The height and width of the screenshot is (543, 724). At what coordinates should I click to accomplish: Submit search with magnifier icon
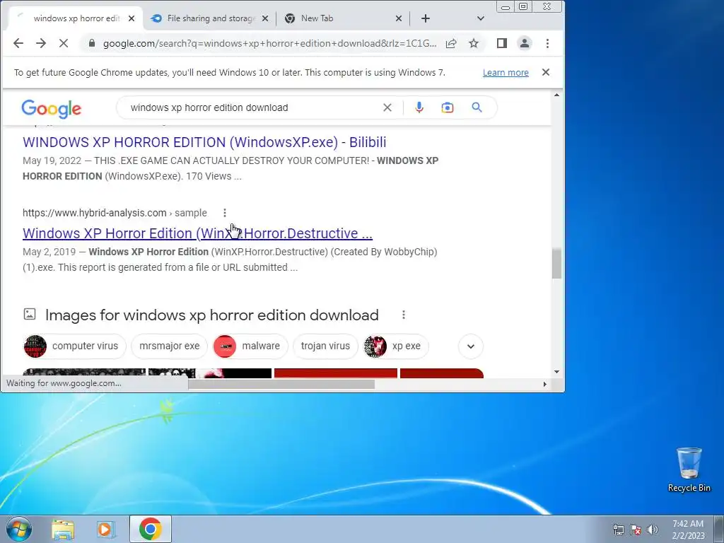[477, 107]
